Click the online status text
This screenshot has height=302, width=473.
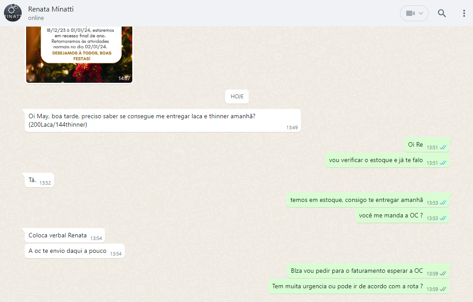[36, 18]
